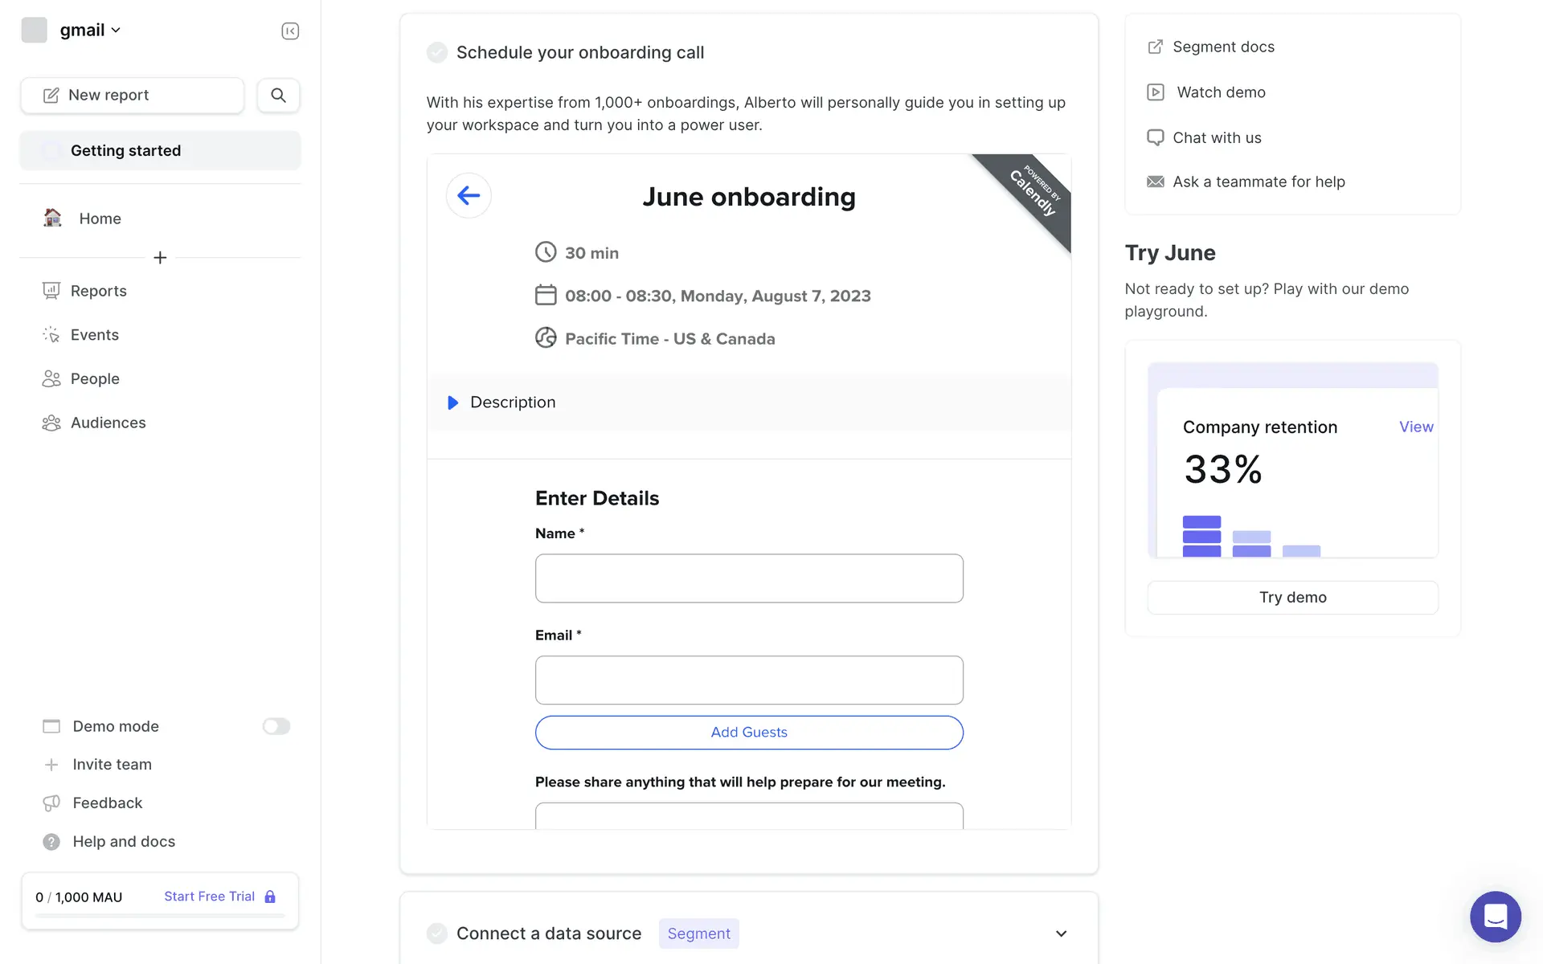Expand the Connect a data source section
Image resolution: width=1543 pixels, height=964 pixels.
(1061, 933)
